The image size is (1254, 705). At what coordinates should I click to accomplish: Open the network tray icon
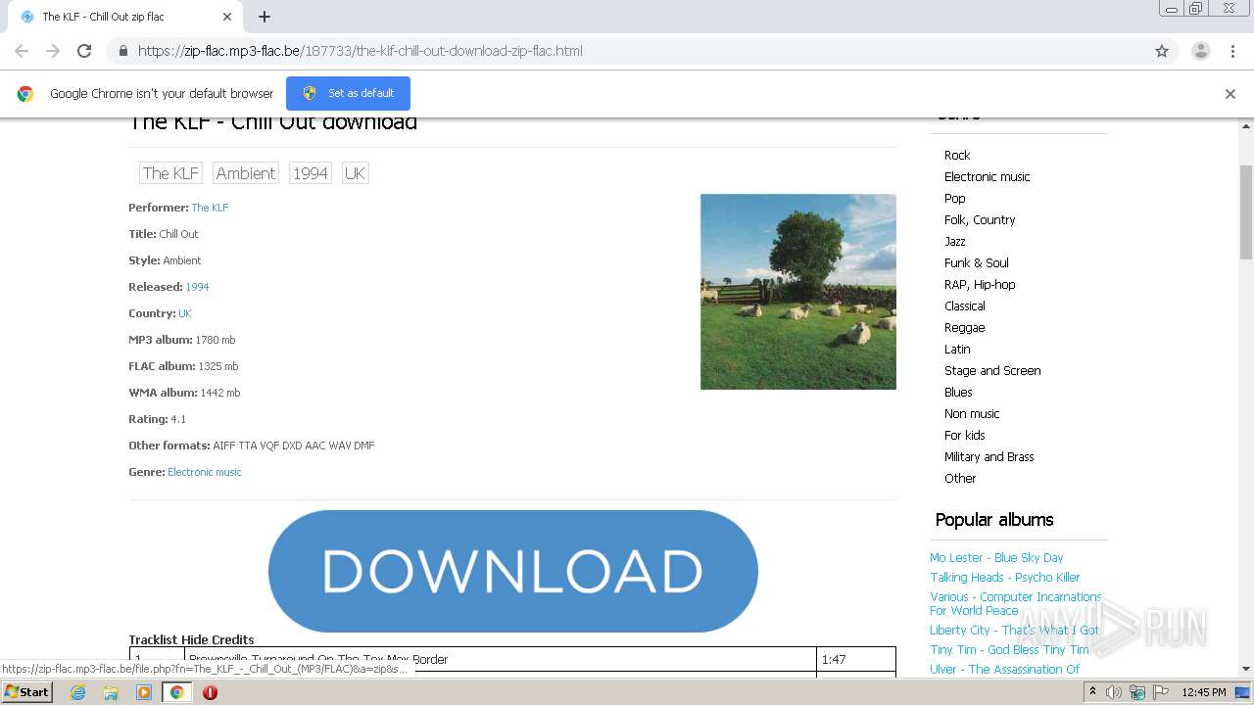[x=1137, y=692]
